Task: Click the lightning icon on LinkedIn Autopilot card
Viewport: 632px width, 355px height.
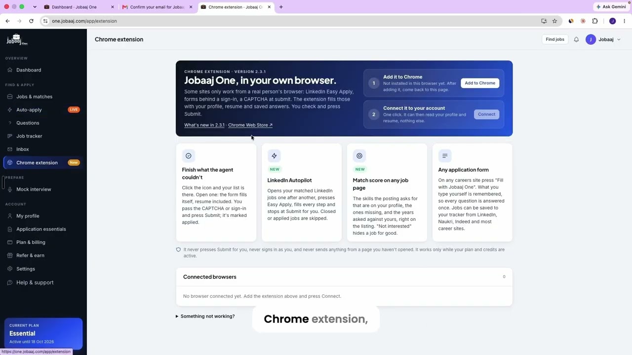Action: (x=274, y=156)
